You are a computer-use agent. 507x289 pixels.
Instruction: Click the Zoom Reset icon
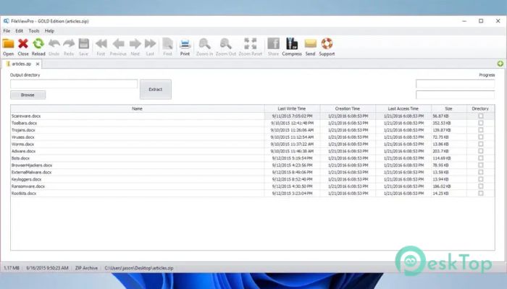point(251,43)
